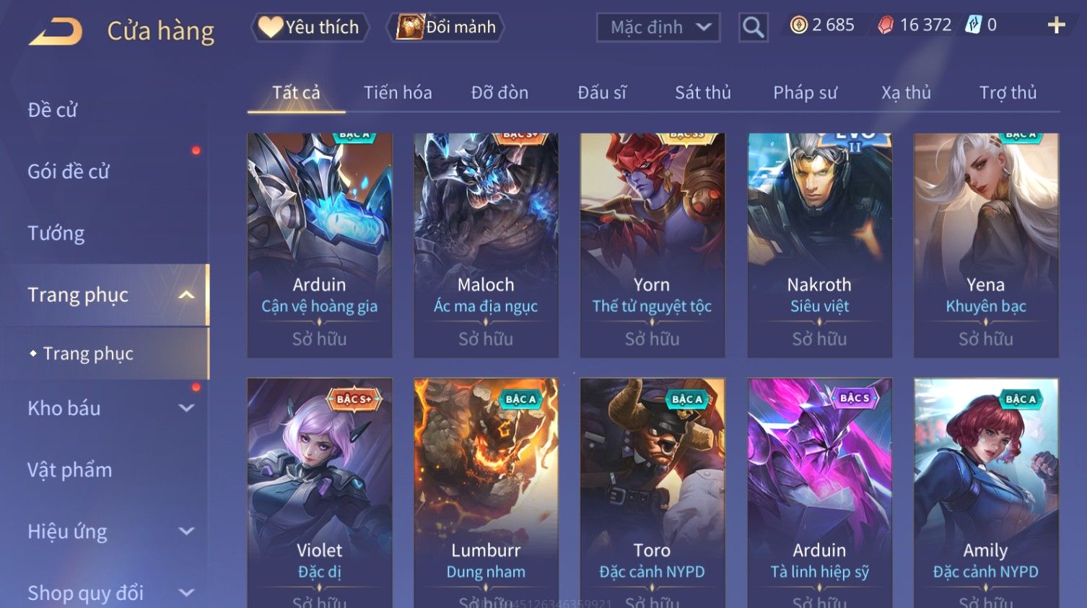Open Yêu thích heart favorites
1087x608 pixels.
click(310, 27)
